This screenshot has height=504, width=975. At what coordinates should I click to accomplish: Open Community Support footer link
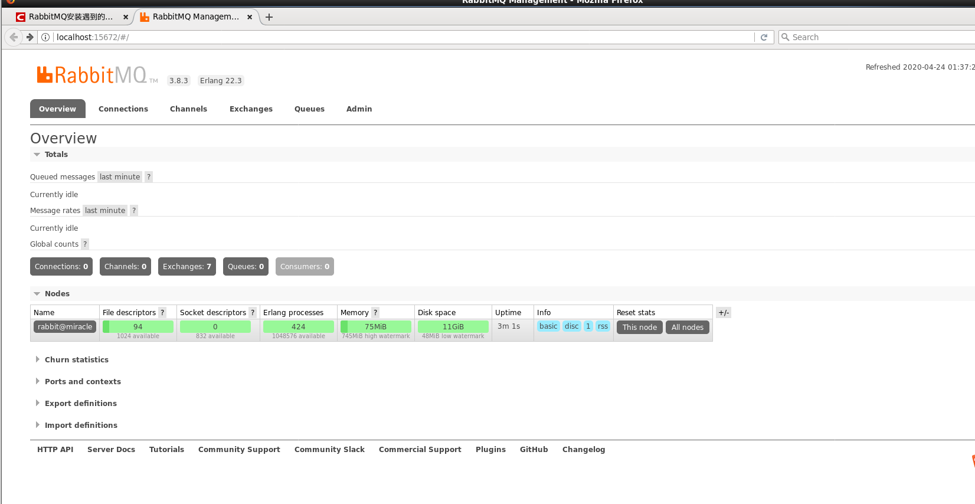(x=240, y=450)
